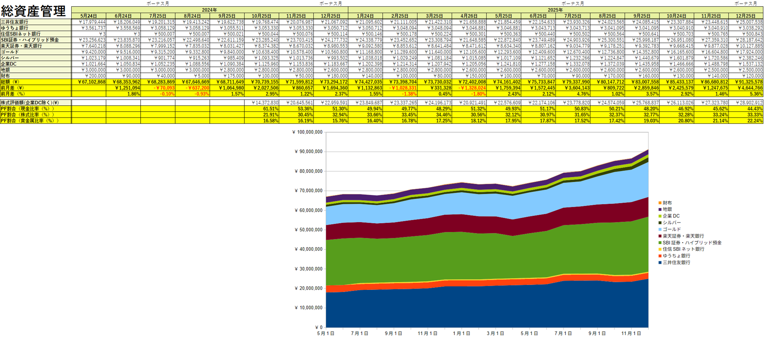Click the 三井住友銀行 navy legend swatch
Screen dimensions: 765x341
point(660,263)
